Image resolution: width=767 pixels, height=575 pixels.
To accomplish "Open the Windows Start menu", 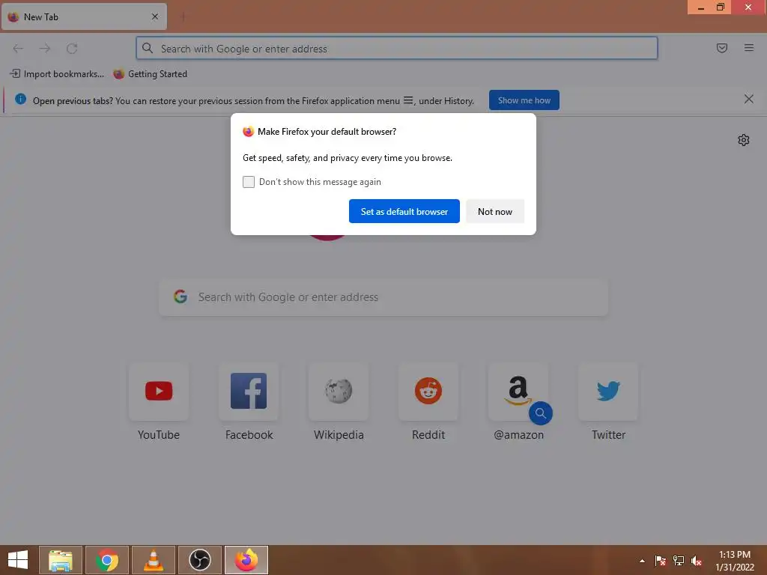I will (18, 560).
